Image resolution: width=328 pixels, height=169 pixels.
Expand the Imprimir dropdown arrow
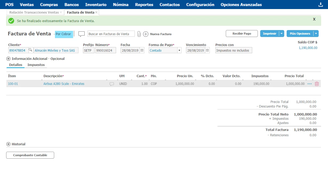[x=282, y=34]
